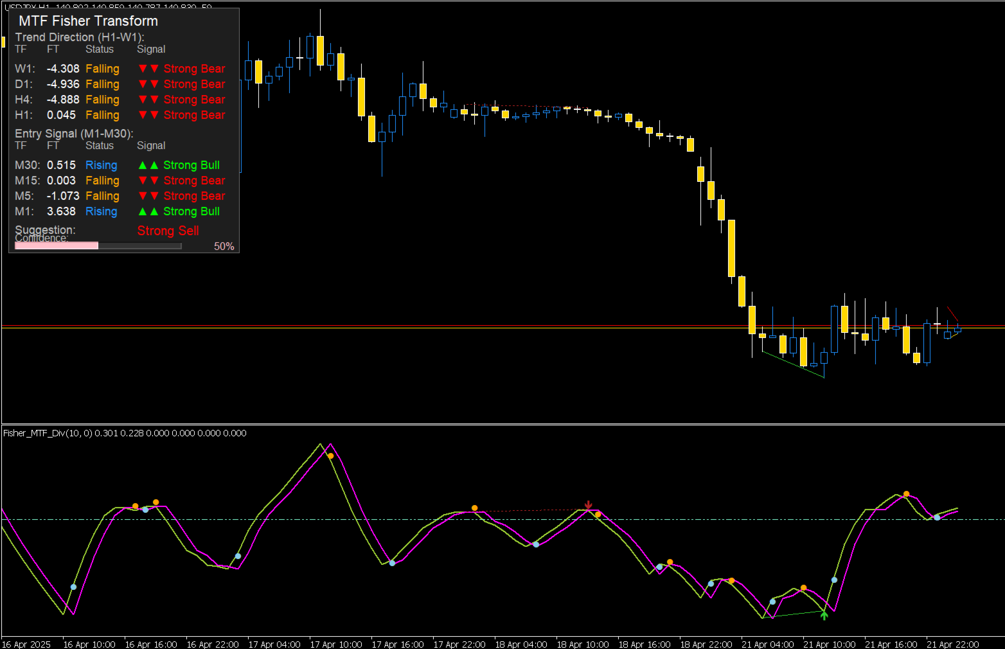Viewport: 1005px width, 649px height.
Task: Click the red Strong Bear arrows beside D1
Action: click(x=147, y=84)
